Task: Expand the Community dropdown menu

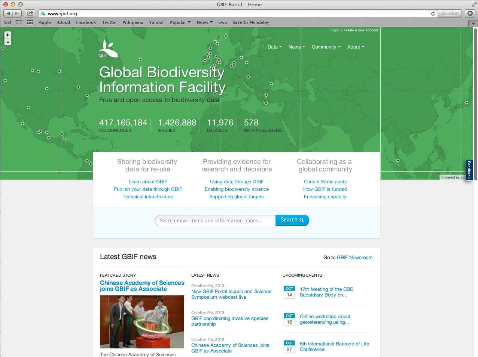Action: [x=326, y=47]
